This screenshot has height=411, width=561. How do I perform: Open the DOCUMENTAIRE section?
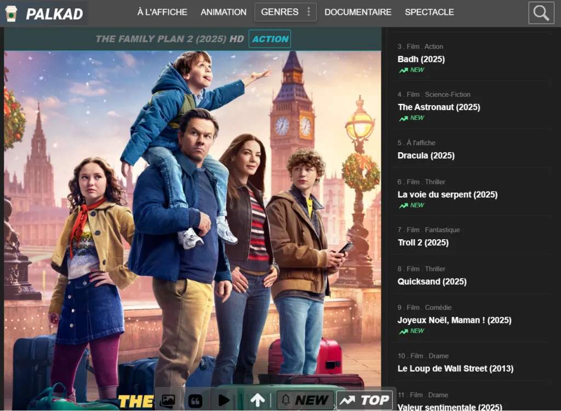point(358,12)
